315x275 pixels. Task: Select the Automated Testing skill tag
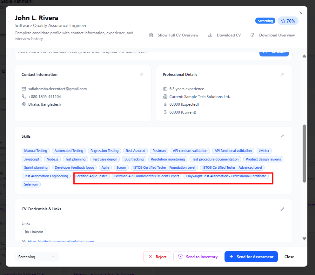[69, 151]
